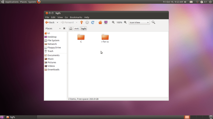
Task: Open the Edit menu
Action: click(x=53, y=17)
